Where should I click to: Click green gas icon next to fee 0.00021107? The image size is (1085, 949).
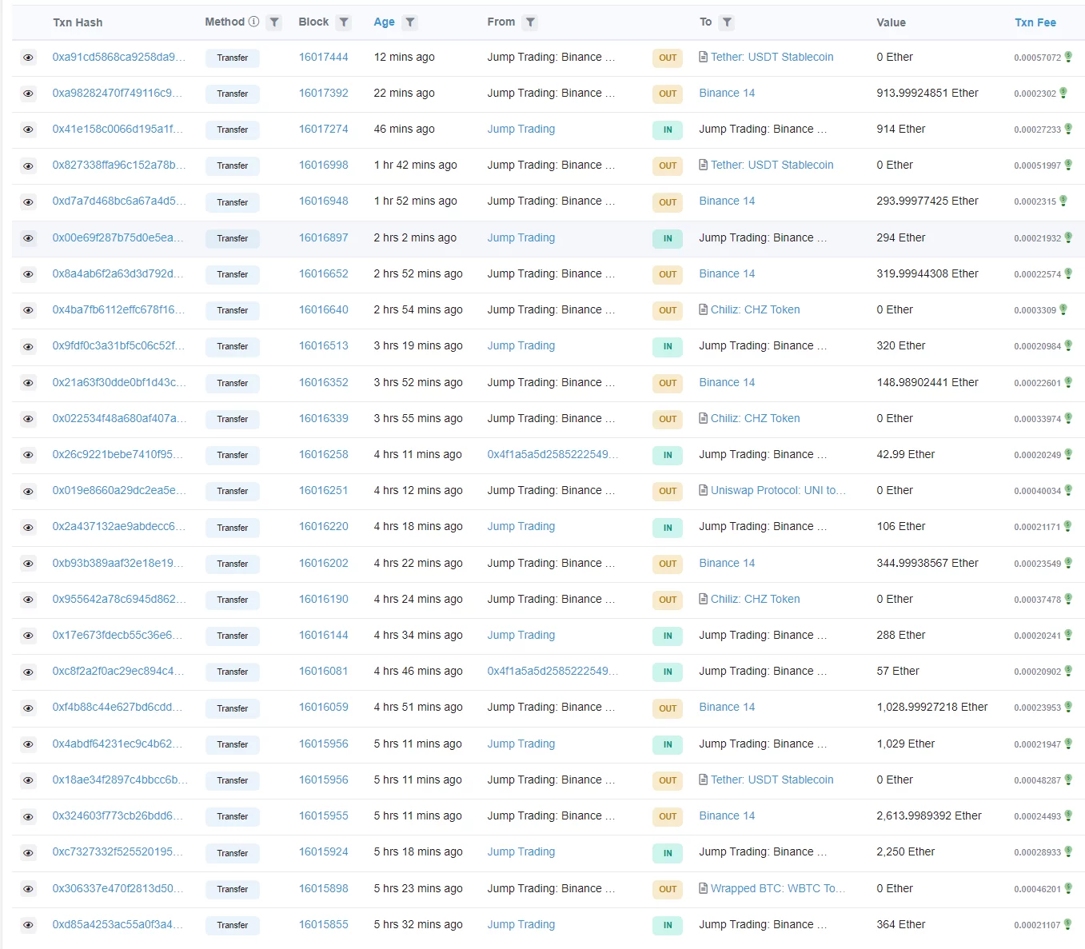pyautogui.click(x=1068, y=924)
